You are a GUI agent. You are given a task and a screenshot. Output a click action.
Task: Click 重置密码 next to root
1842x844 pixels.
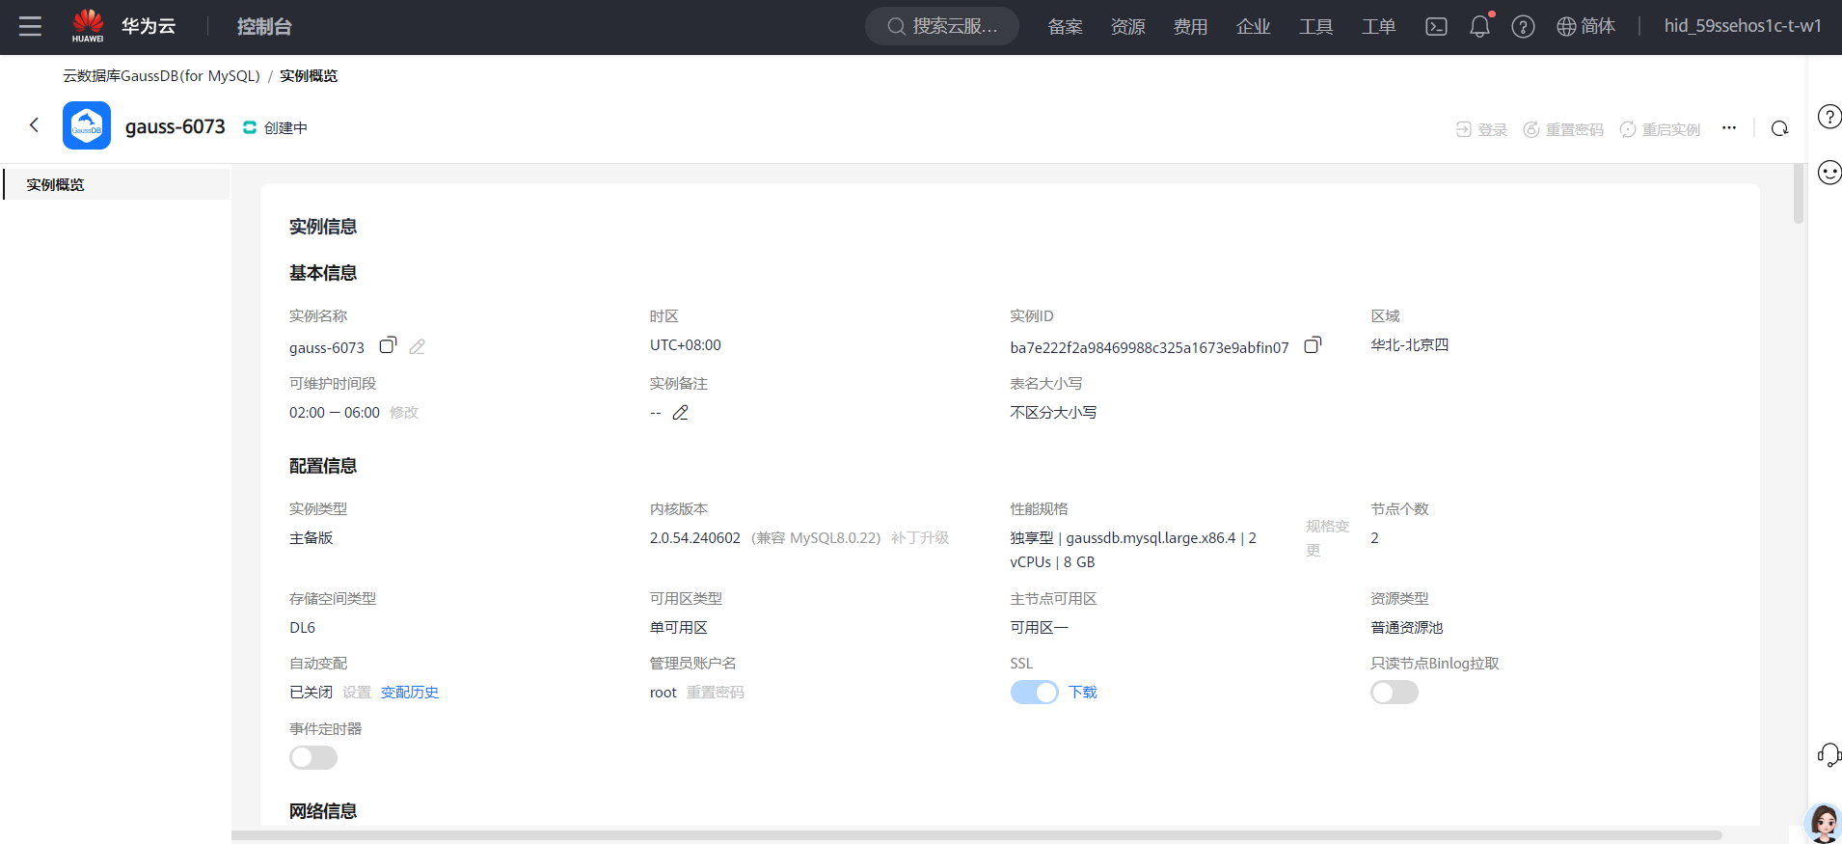(716, 693)
